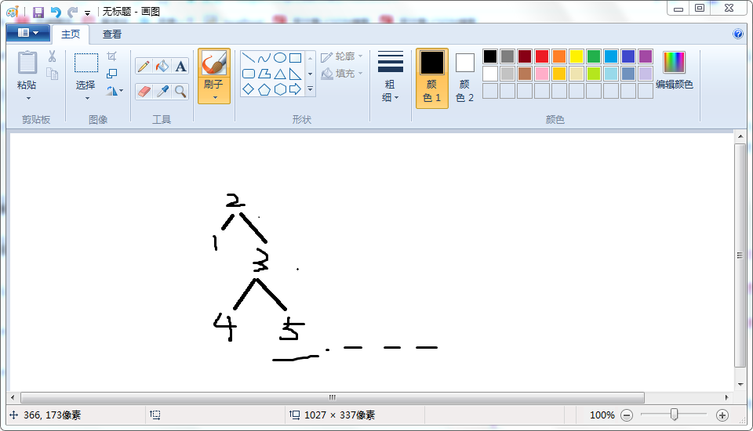This screenshot has width=753, height=431.
Task: Save using the quick access floppy icon
Action: 38,12
